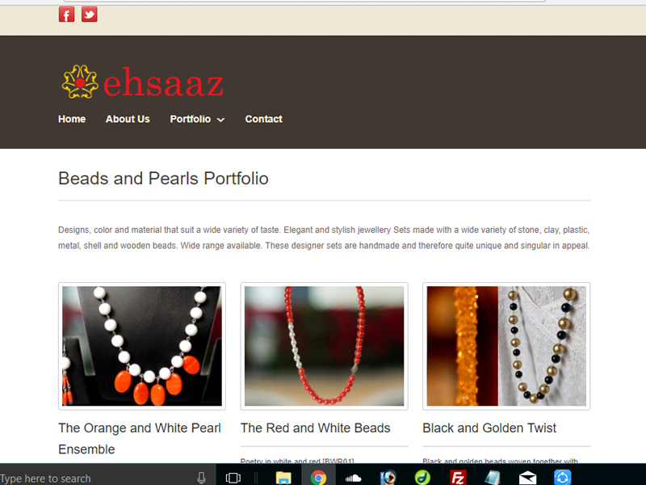The image size is (646, 485).
Task: Open the Facebook social icon
Action: 66,15
